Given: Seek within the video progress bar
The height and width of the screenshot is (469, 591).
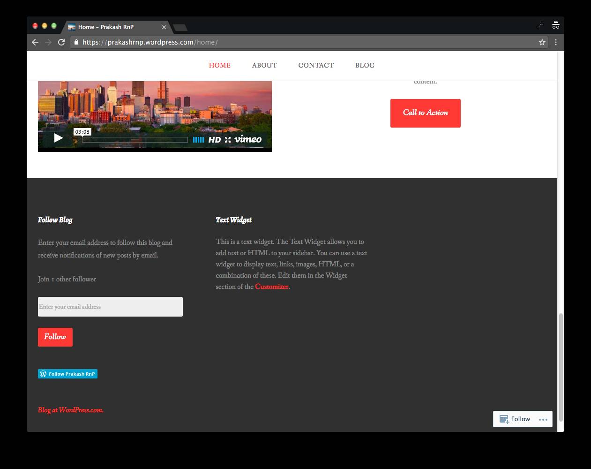Looking at the screenshot, I should 135,140.
